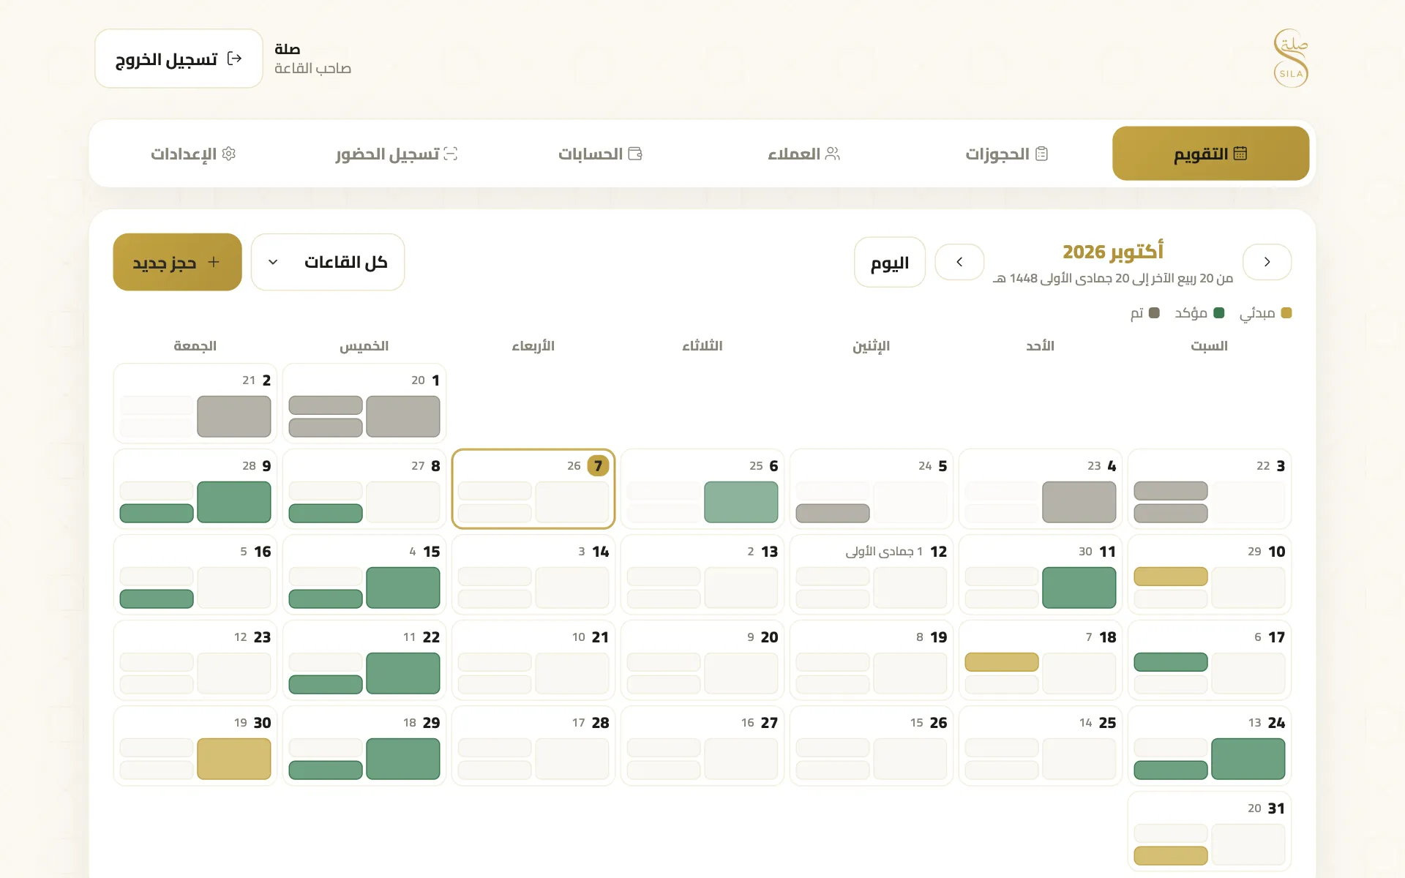Click the plus icon in حجز جديد
The height and width of the screenshot is (878, 1405).
click(x=214, y=262)
